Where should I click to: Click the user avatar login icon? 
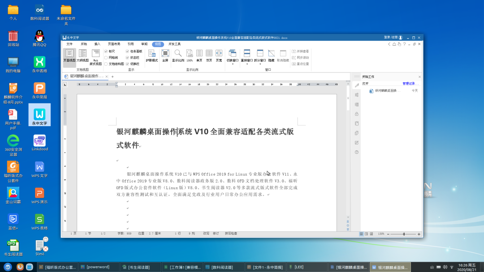tap(401, 38)
